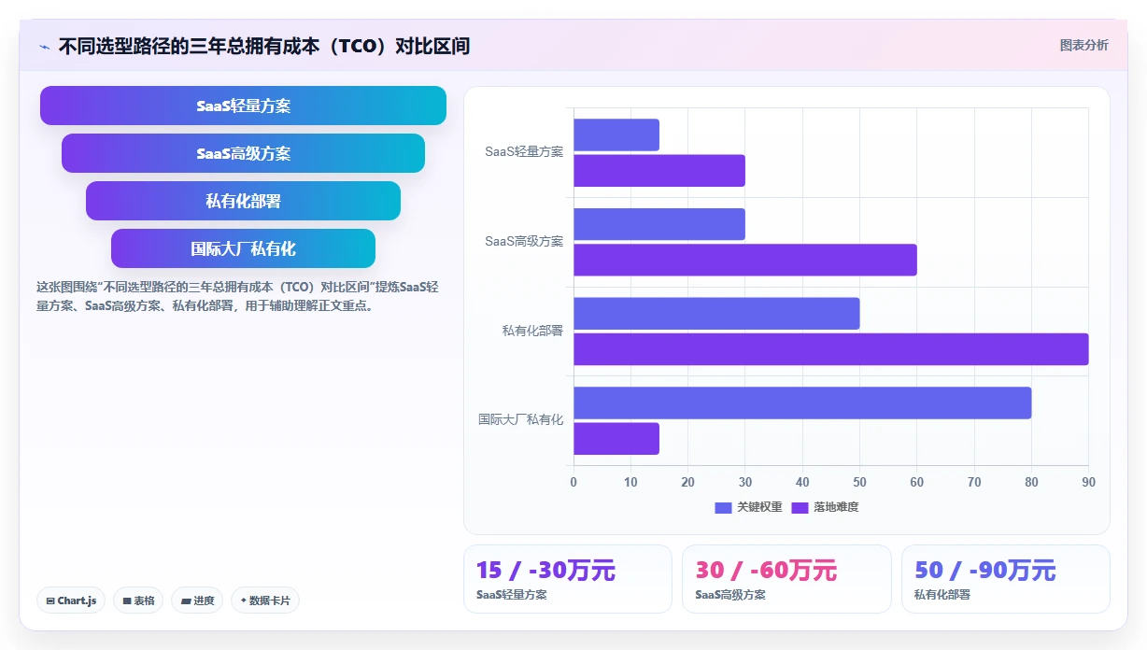The image size is (1147, 650).
Task: Click the 关键权重 bar for SaaS高级方案
Action: (x=659, y=224)
